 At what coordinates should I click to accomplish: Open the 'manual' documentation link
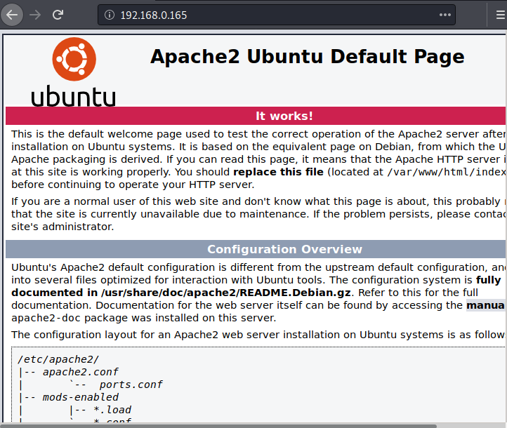486,305
